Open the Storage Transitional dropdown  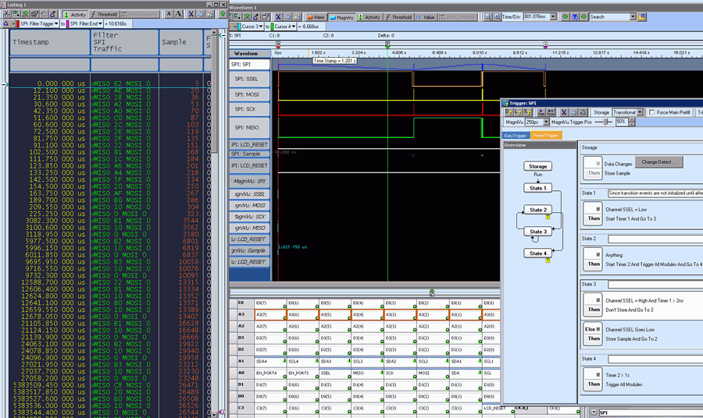639,112
